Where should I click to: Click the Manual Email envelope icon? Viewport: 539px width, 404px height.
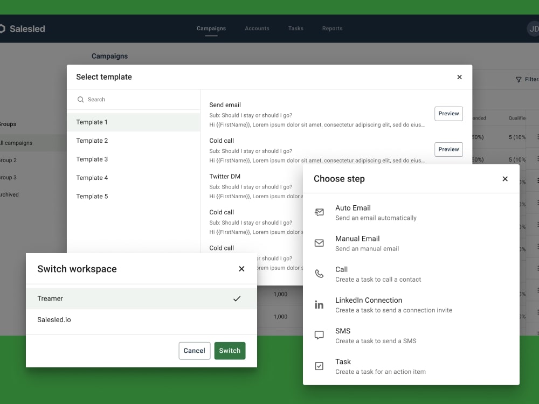coord(319,243)
